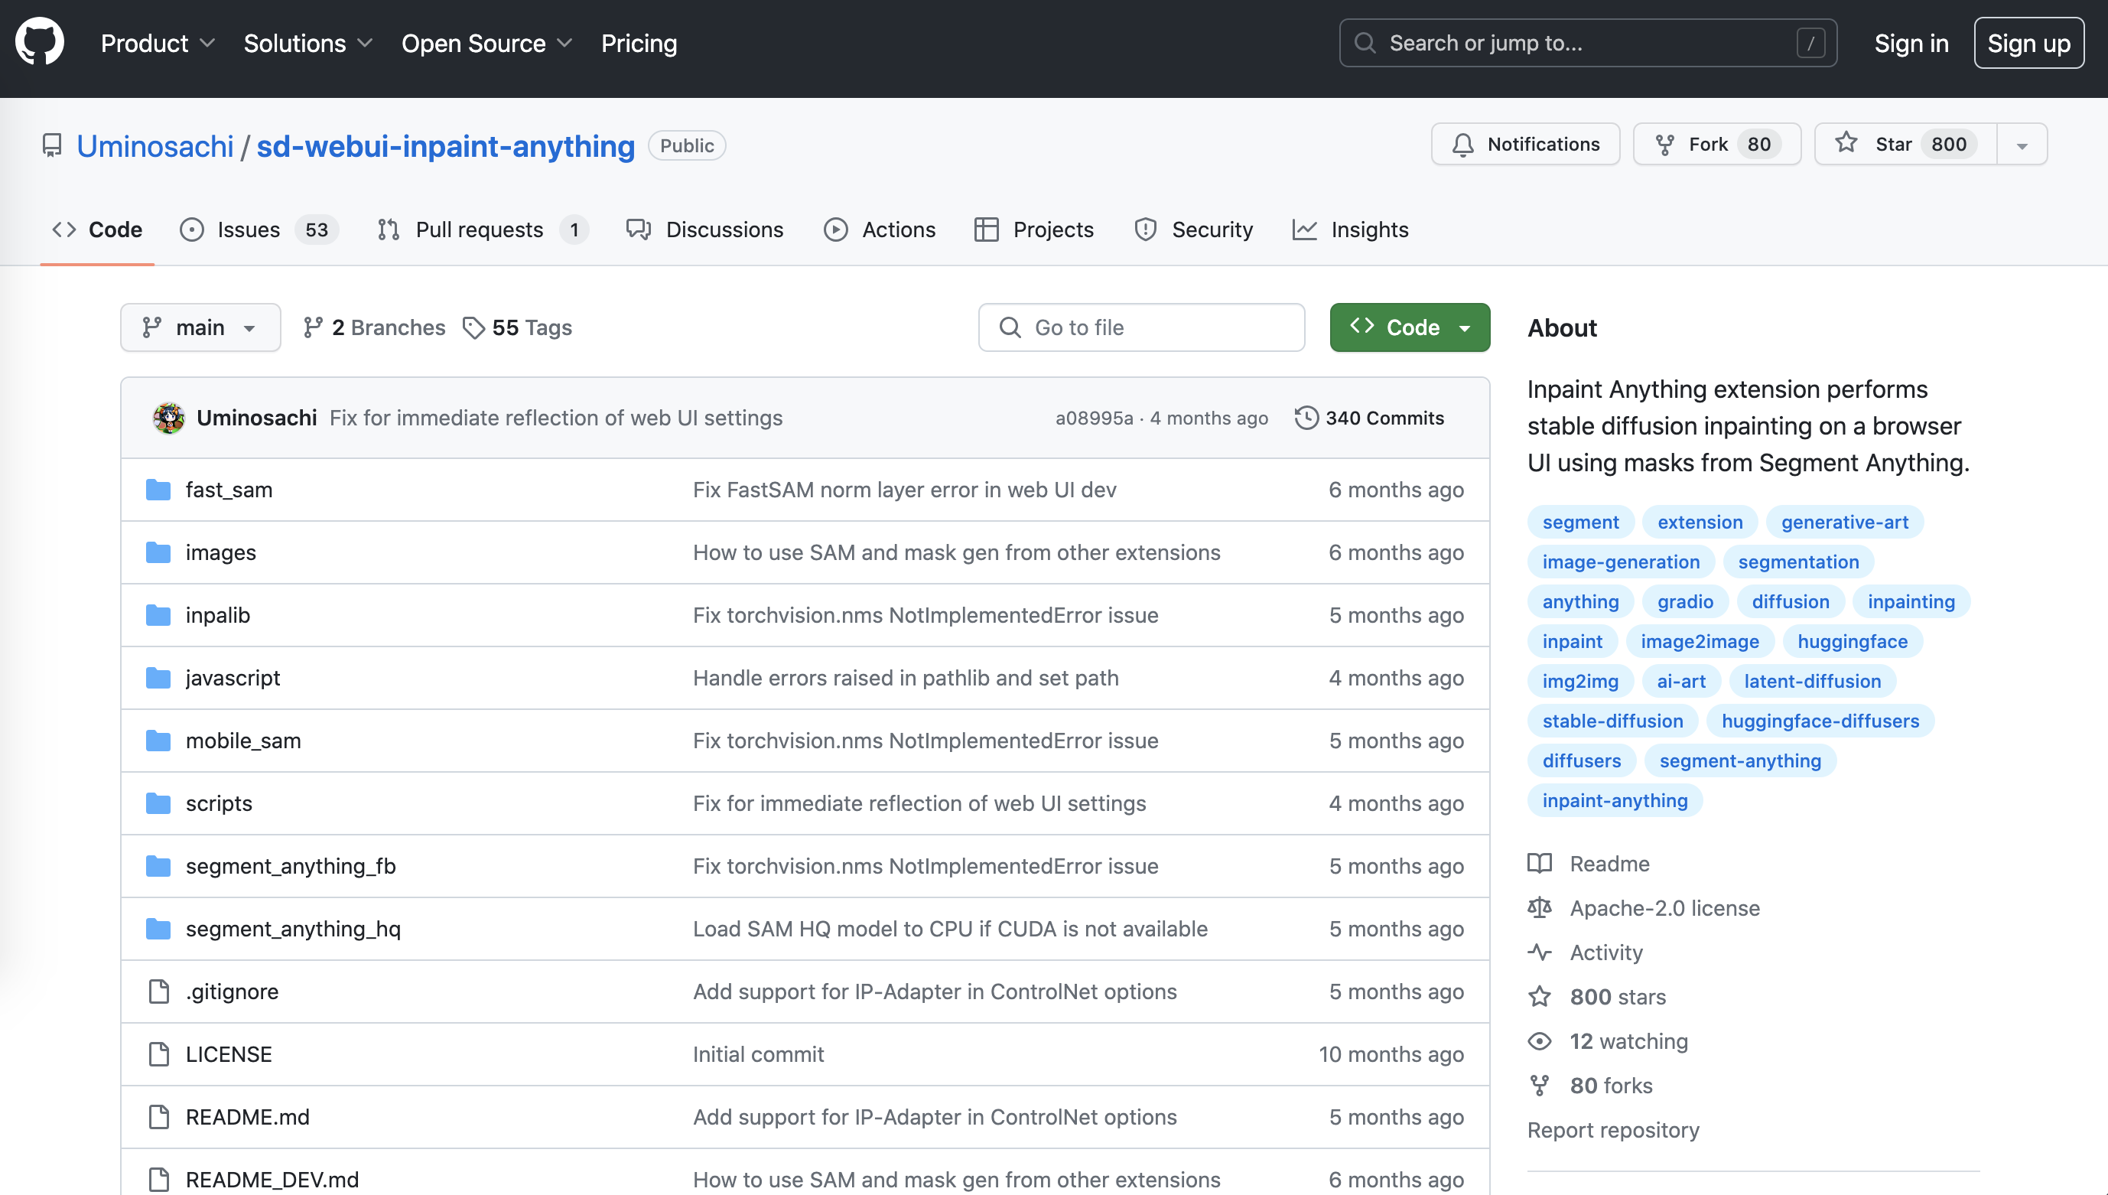Fork this repository
This screenshot has height=1195, width=2108.
[1716, 144]
